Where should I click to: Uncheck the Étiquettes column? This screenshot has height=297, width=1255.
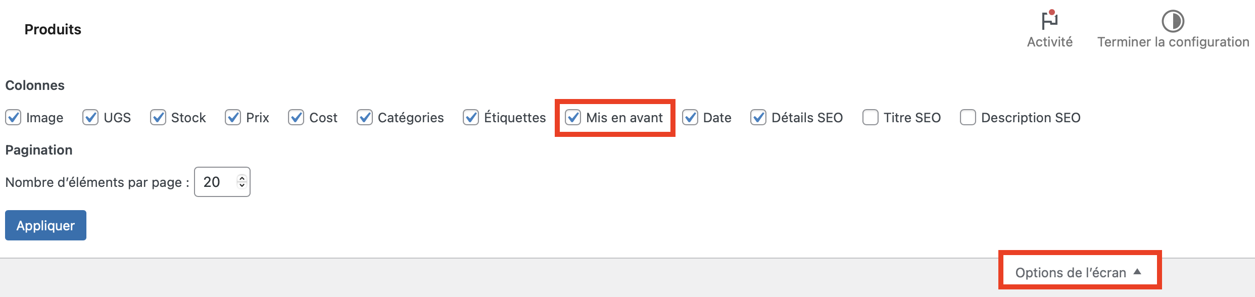471,117
